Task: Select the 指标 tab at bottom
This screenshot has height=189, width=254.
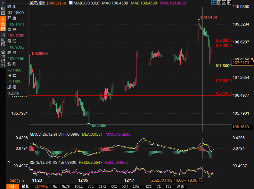Action: click(13, 186)
